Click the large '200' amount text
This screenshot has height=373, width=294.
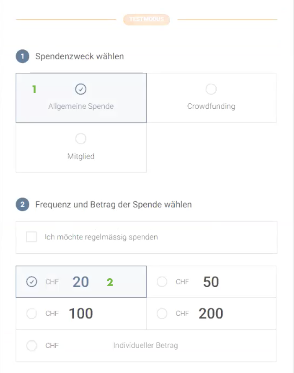[x=211, y=313]
